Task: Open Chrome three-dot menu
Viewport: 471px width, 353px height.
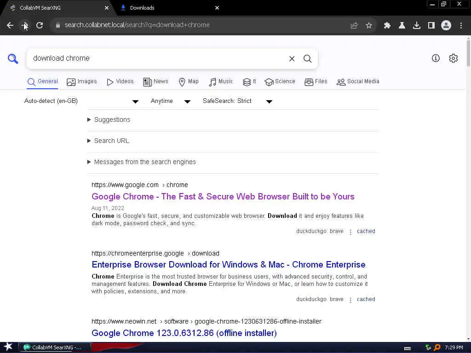Action: pos(461,26)
